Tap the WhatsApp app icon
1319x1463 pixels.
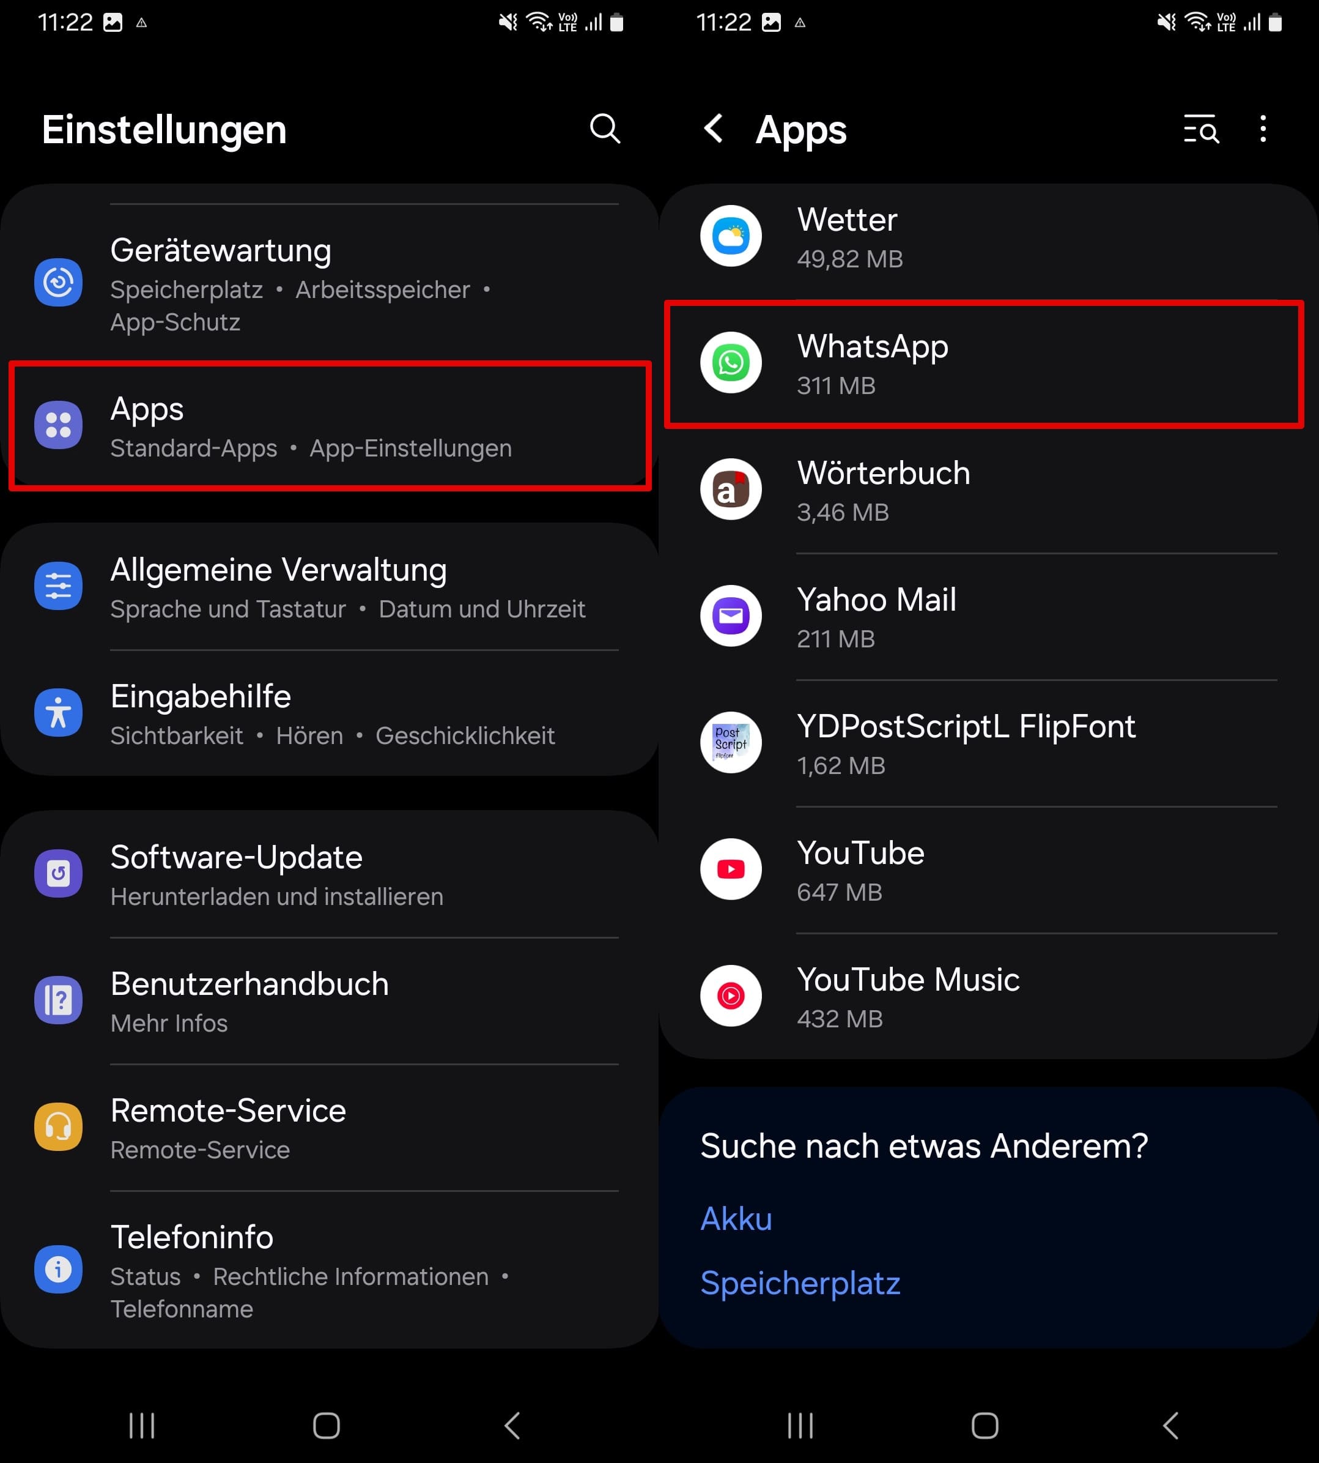731,363
